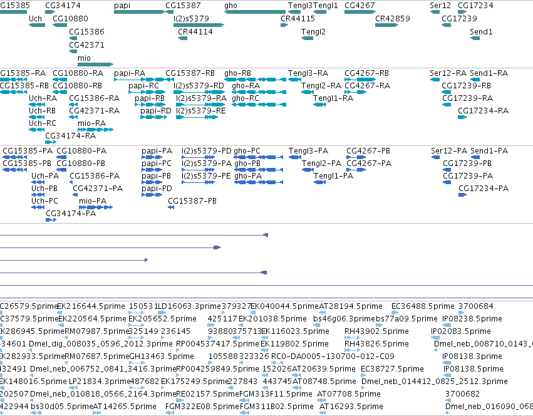Select EST GH13463.5prime
The image size is (533, 416).
162,356
